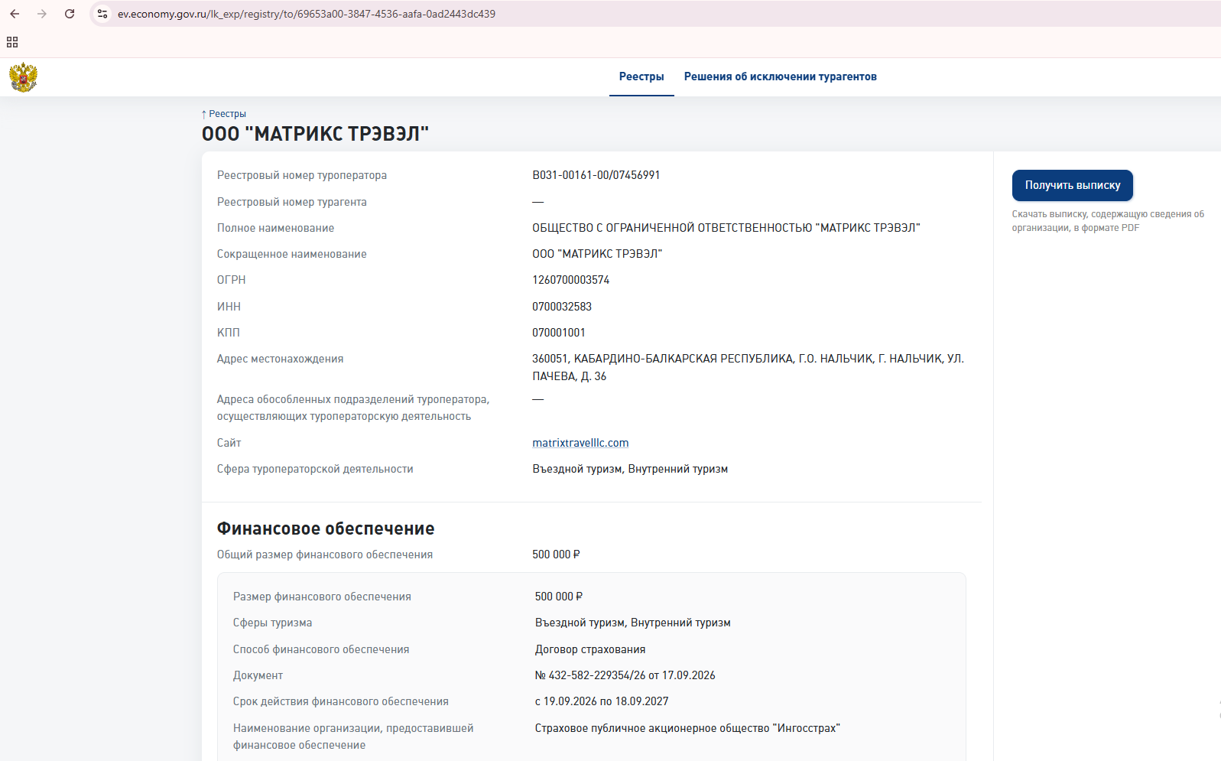Open the matrixtravelllc.com website link
The height and width of the screenshot is (761, 1221).
[580, 443]
